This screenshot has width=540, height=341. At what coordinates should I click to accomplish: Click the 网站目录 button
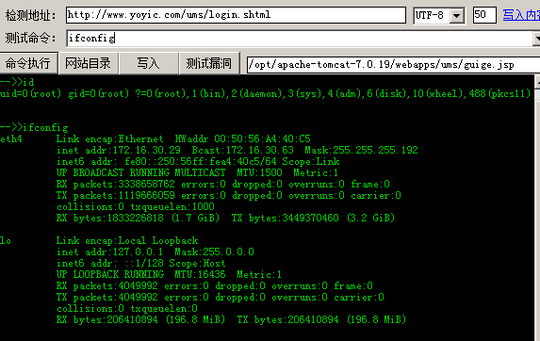(x=89, y=63)
